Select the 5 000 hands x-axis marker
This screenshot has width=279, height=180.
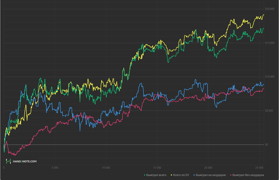click(55, 168)
